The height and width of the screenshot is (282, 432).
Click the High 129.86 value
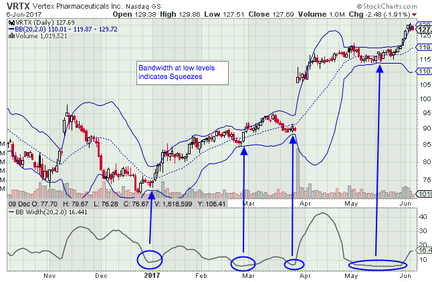pos(180,14)
